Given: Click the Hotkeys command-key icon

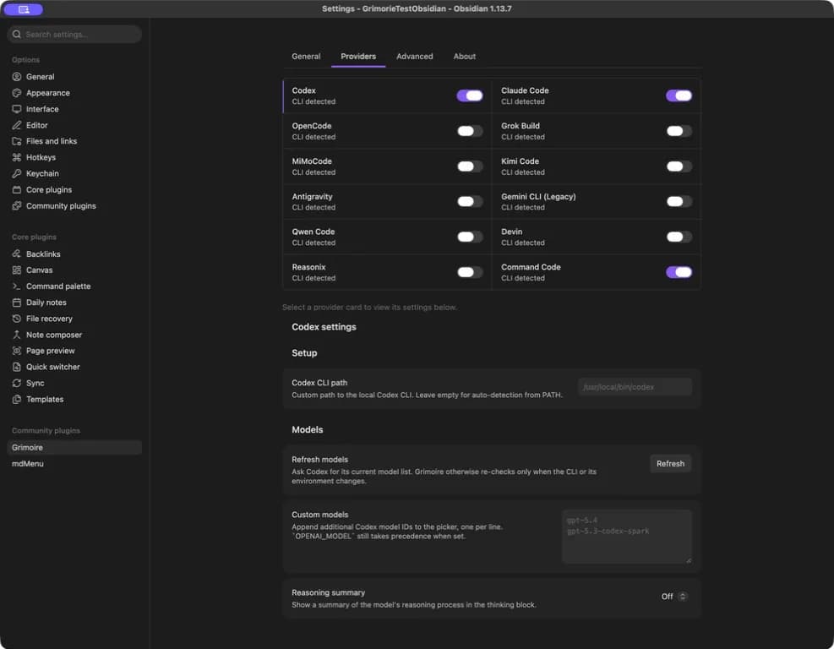Looking at the screenshot, I should (x=17, y=157).
